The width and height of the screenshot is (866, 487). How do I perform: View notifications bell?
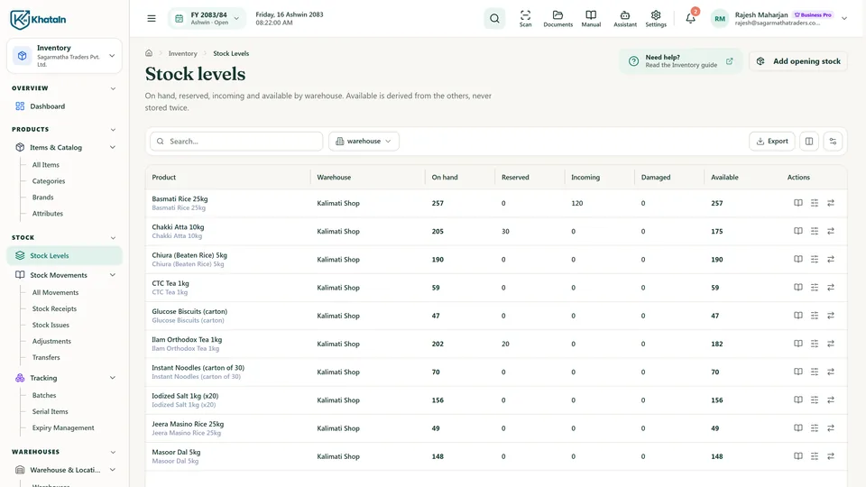[x=690, y=18]
